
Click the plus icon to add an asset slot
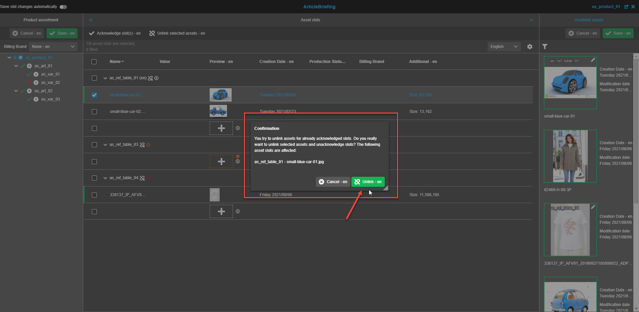point(221,128)
